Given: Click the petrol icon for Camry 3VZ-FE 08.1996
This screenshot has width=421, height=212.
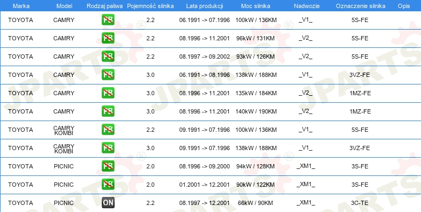Looking at the screenshot, I should tap(108, 75).
